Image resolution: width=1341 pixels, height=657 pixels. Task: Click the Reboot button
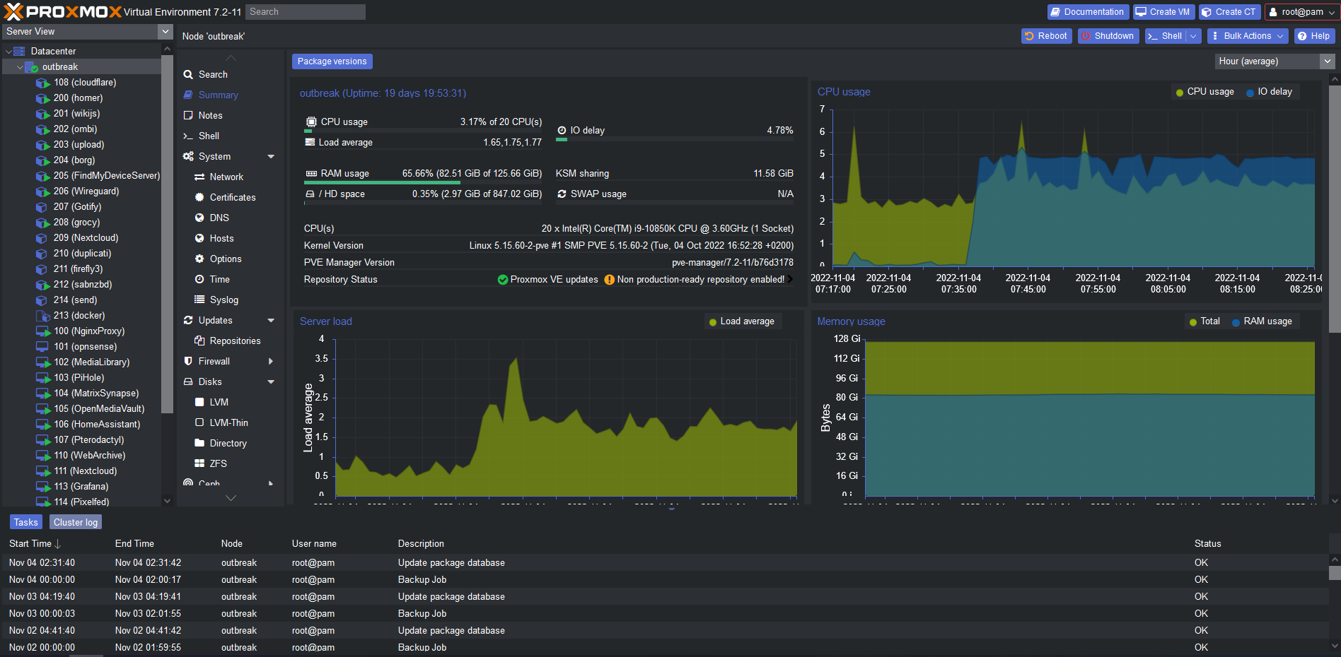tap(1047, 36)
